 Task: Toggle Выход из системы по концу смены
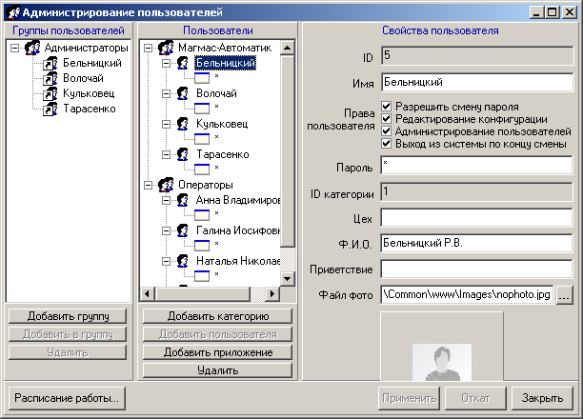click(x=387, y=144)
